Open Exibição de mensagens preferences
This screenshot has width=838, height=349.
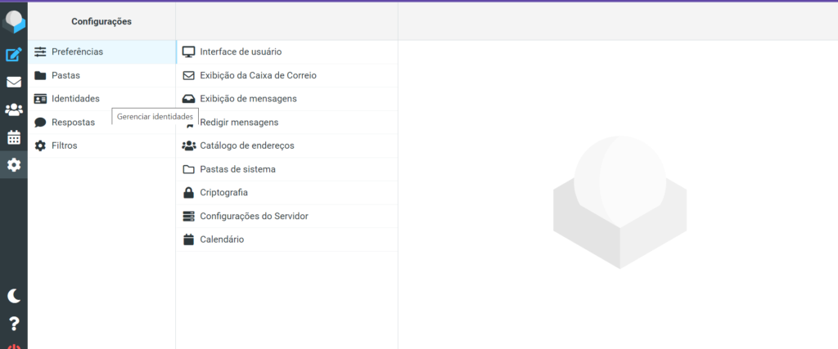pyautogui.click(x=248, y=99)
